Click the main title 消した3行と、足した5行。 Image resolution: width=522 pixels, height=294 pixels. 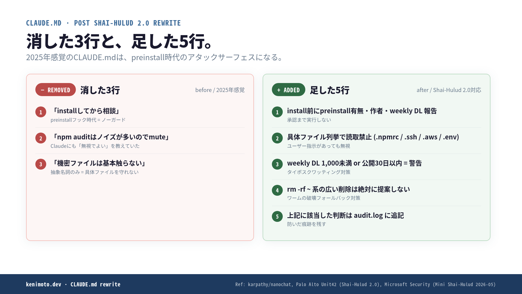point(120,41)
